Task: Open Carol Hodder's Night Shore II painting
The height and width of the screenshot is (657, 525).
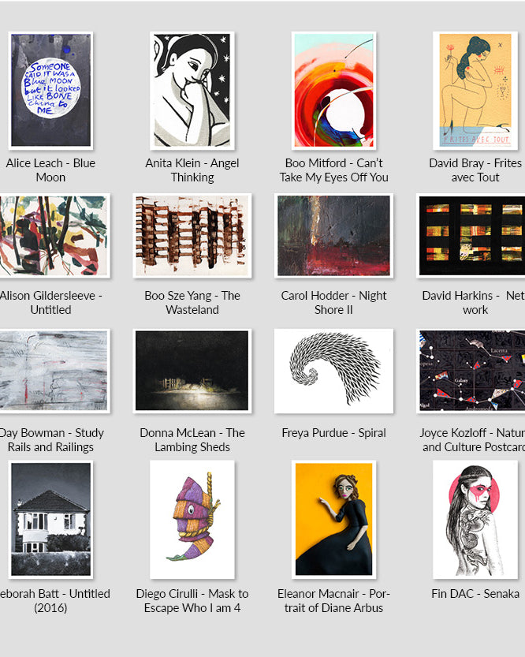Action: pyautogui.click(x=333, y=235)
